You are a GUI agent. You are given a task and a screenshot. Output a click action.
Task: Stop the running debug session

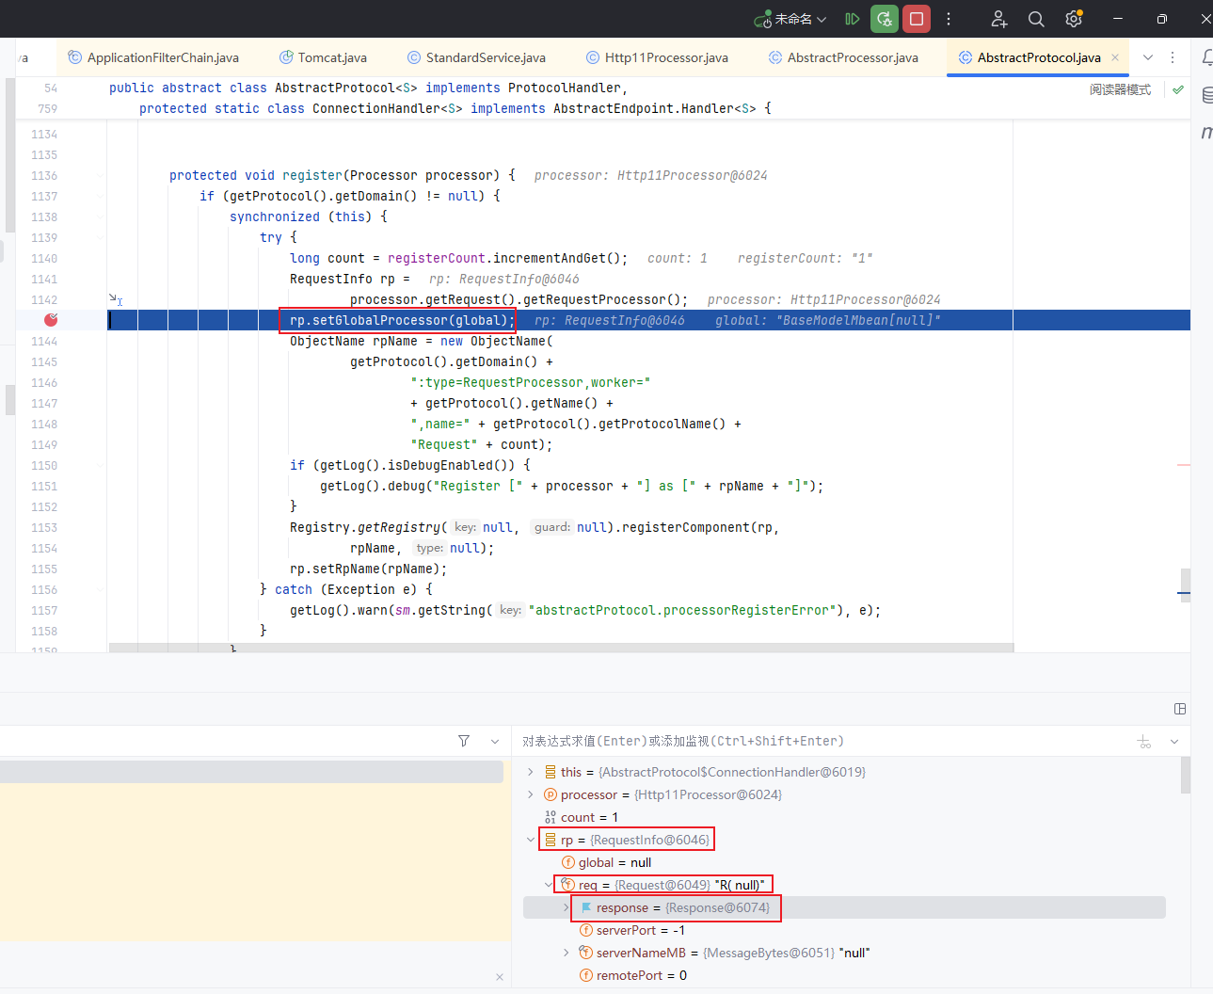coord(916,19)
